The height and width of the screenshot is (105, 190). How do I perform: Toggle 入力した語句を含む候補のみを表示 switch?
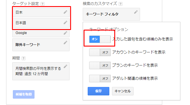click(100, 39)
